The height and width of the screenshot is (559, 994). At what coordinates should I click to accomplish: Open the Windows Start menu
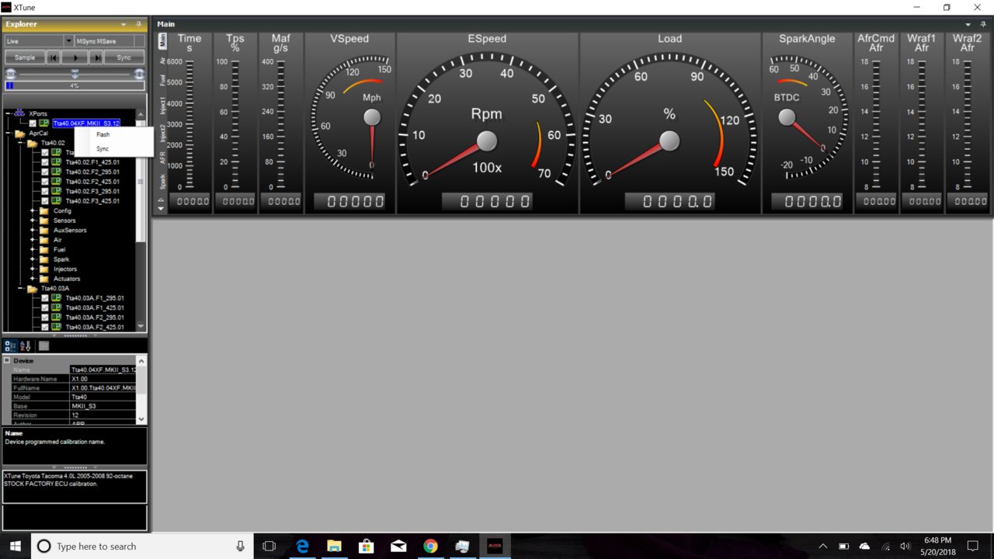point(16,546)
